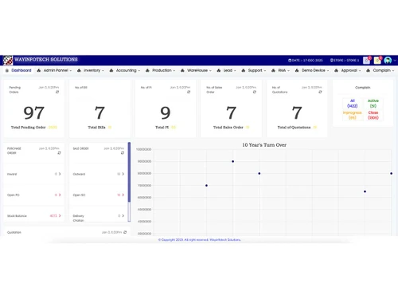This screenshot has height=299, width=398.
Task: Click the icon beside Inventory menu
Action: point(79,70)
